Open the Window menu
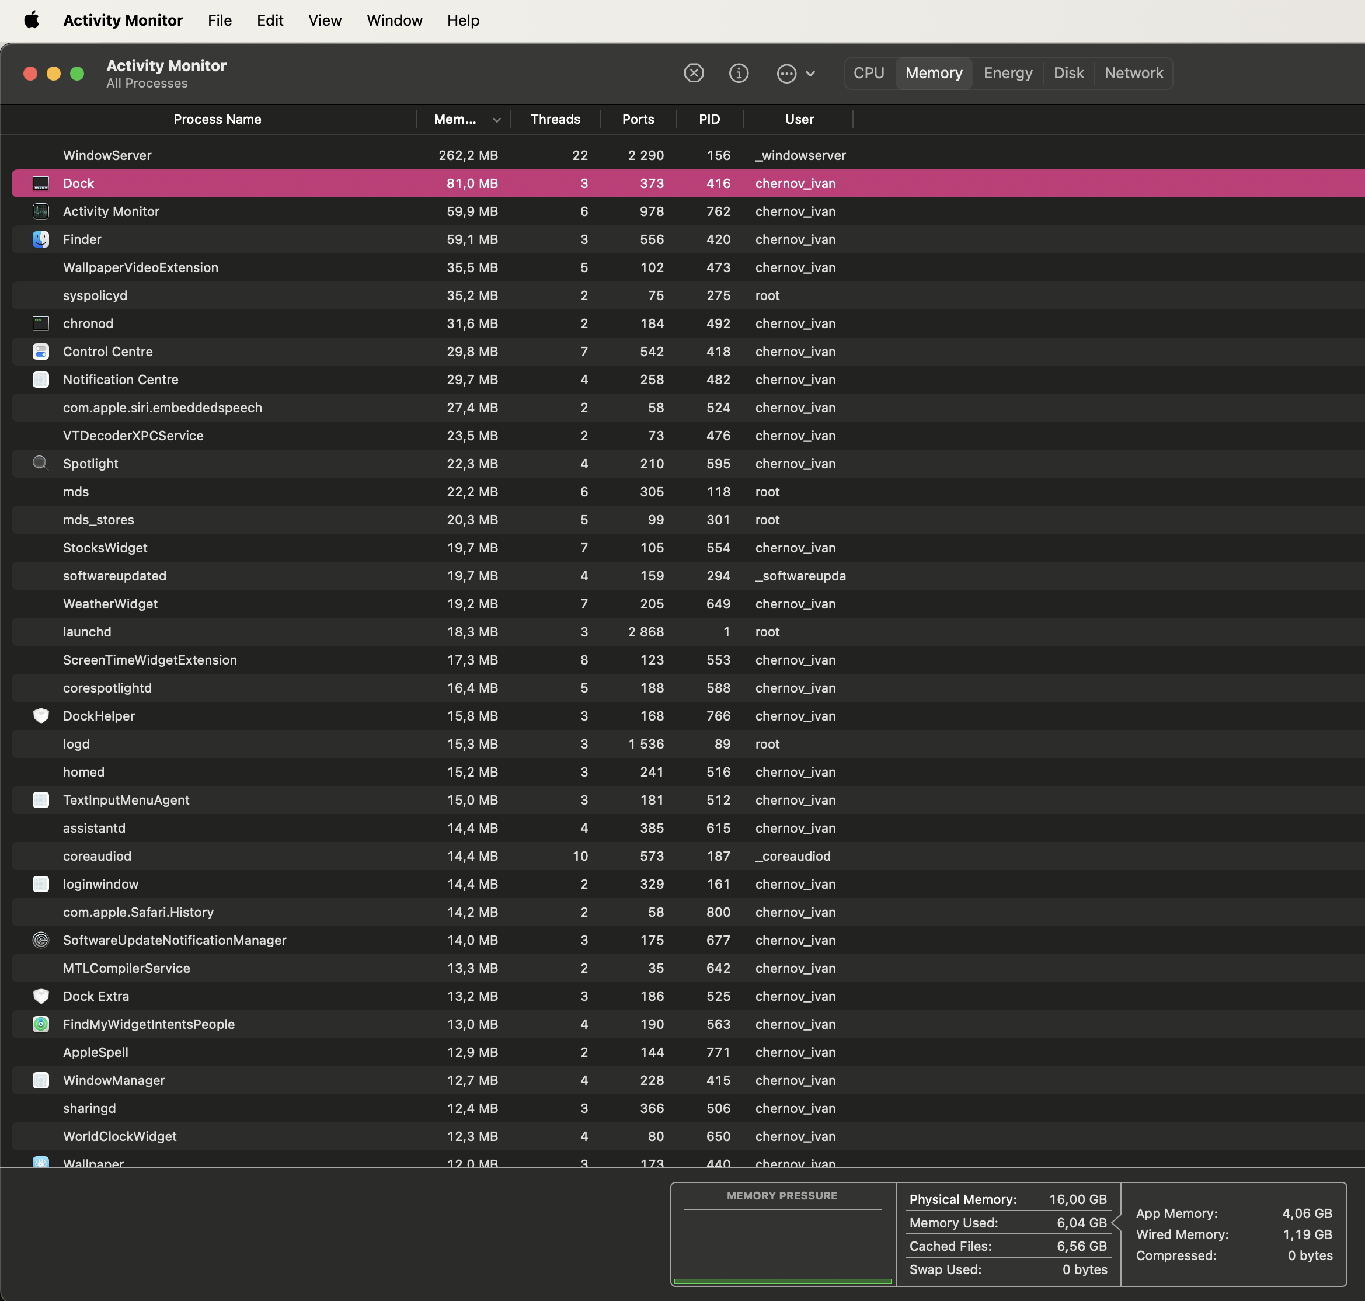 point(395,20)
